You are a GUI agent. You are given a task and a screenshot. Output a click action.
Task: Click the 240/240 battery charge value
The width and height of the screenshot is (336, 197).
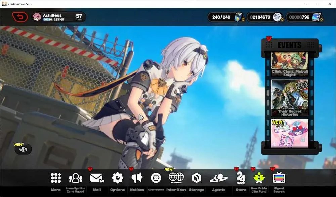pos(221,17)
